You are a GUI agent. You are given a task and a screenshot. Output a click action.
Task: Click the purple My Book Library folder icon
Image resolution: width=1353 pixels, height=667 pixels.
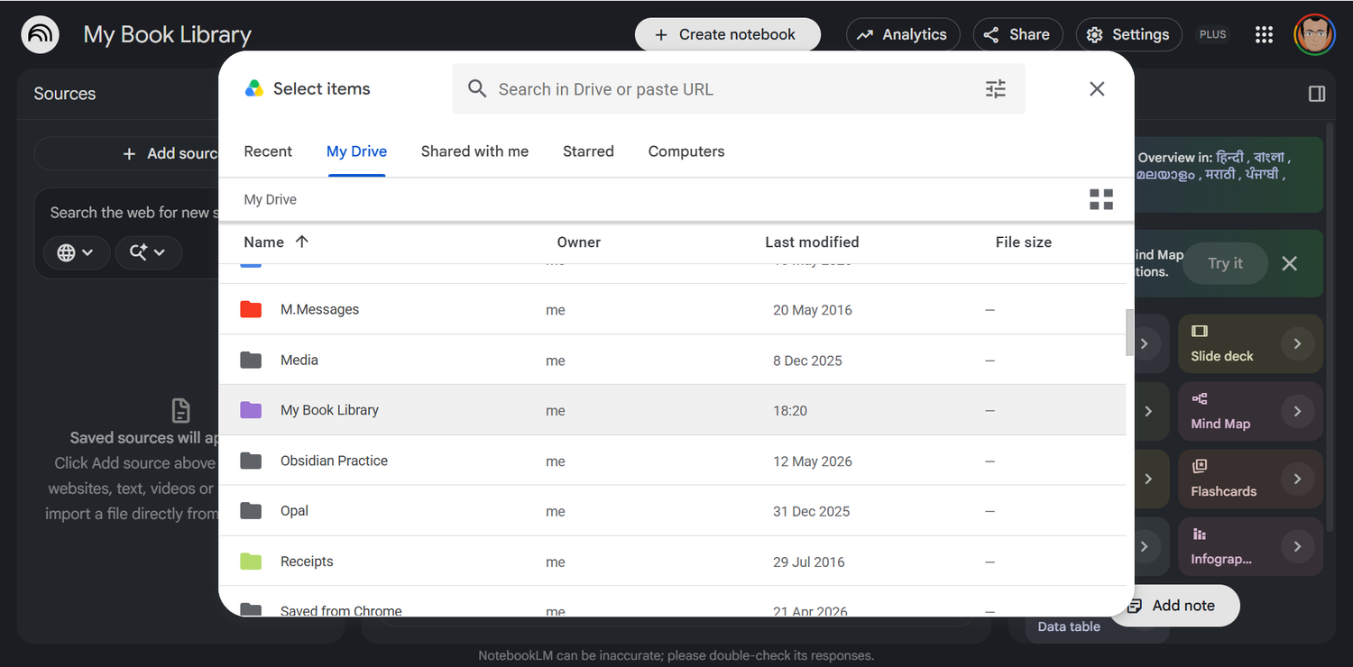point(251,410)
